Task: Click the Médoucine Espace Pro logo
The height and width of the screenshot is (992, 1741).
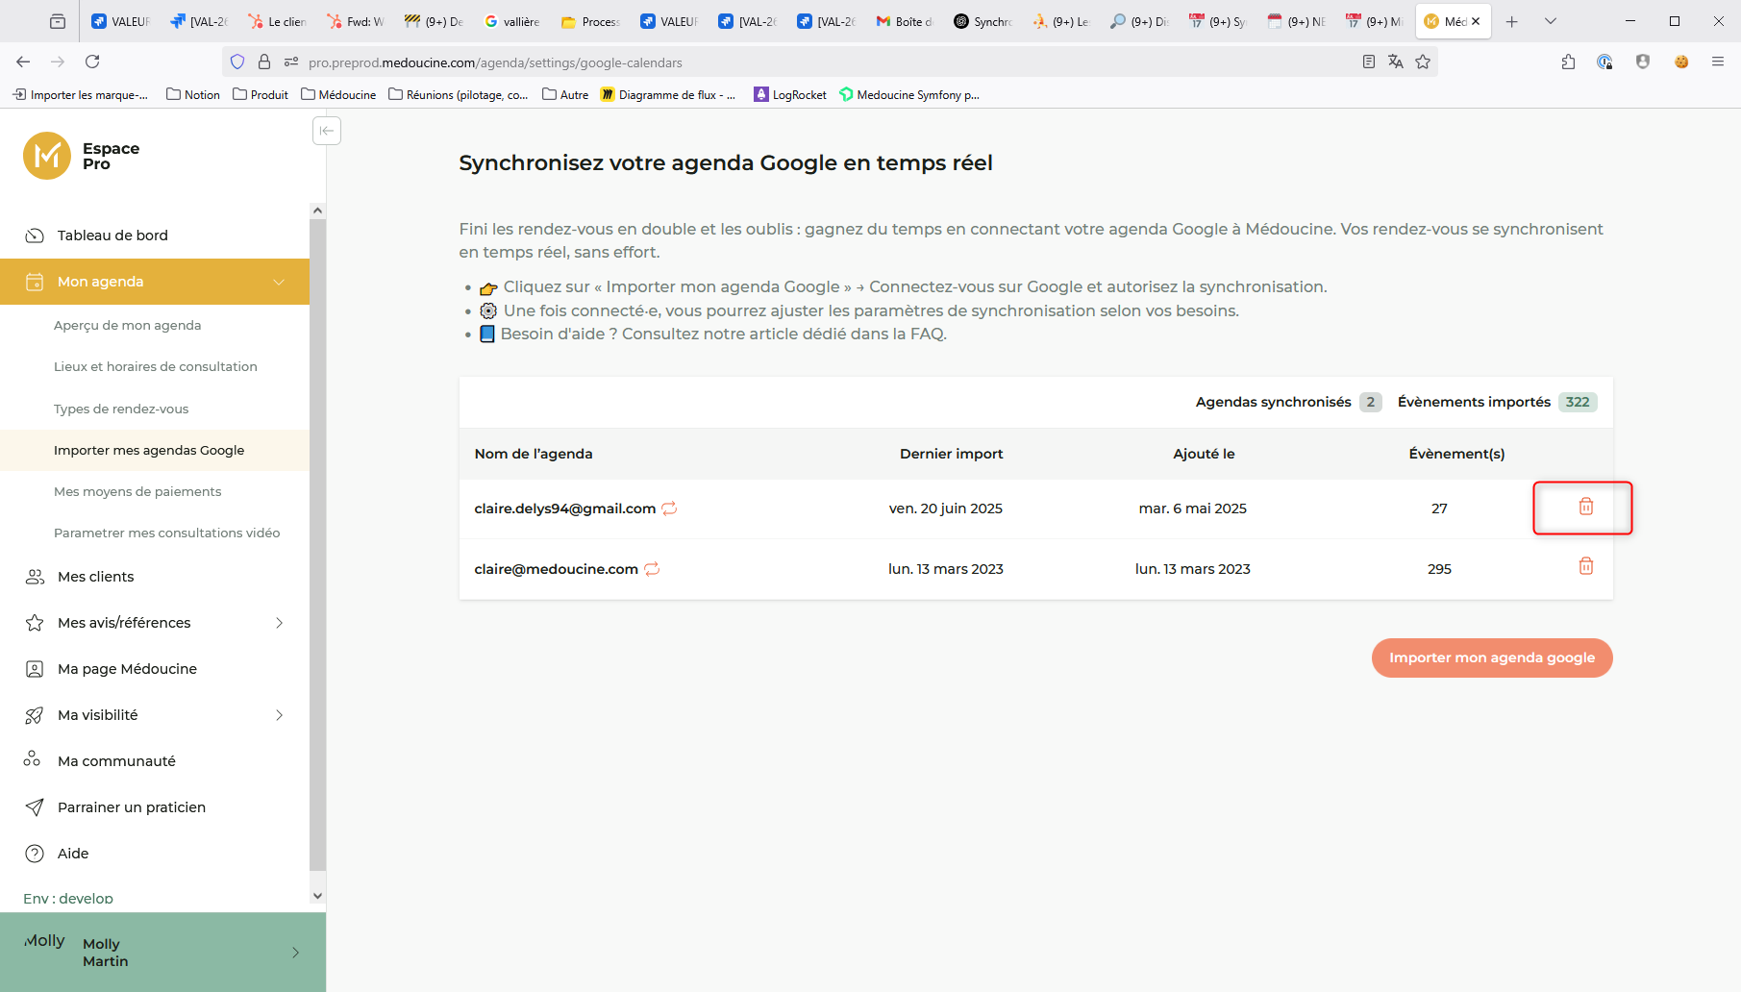Action: coord(82,156)
